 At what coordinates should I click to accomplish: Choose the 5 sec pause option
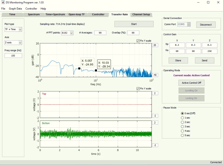182,135
